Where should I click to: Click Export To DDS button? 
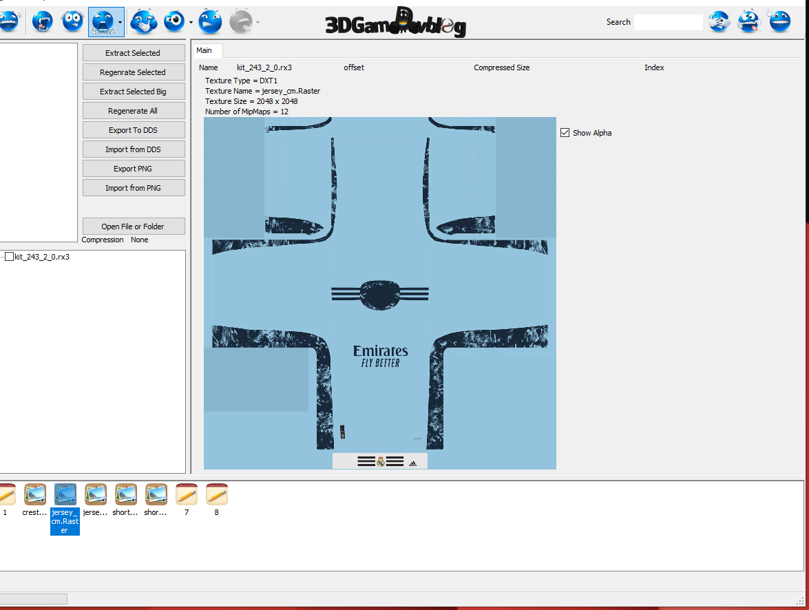click(x=134, y=130)
